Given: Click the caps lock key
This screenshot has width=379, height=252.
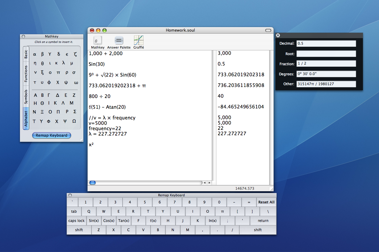Looking at the screenshot, I should tap(77, 221).
